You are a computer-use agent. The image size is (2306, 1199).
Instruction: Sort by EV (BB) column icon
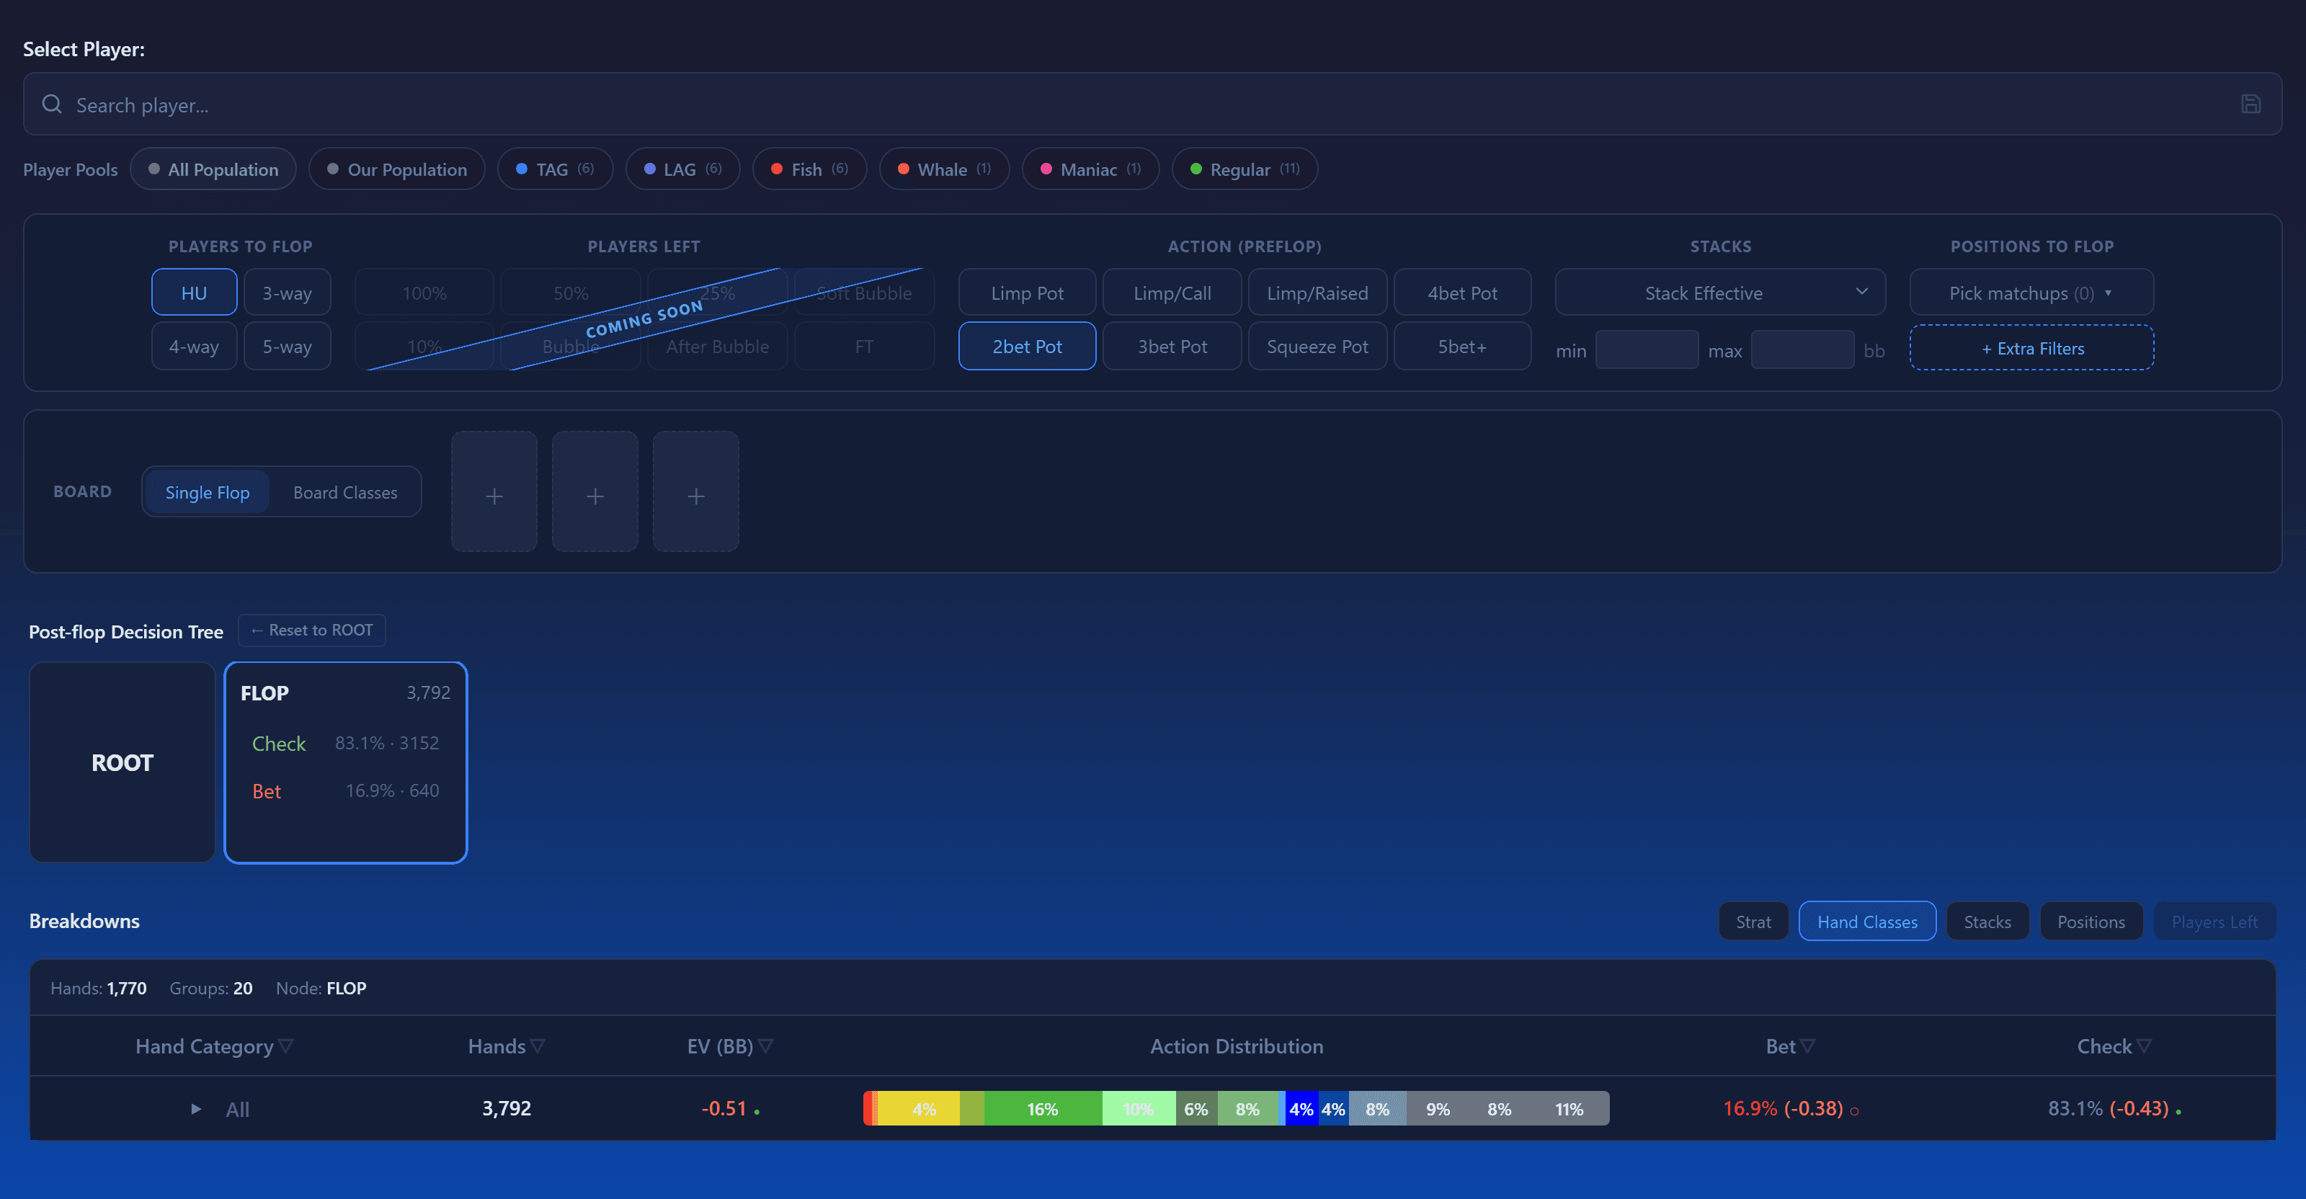(765, 1046)
